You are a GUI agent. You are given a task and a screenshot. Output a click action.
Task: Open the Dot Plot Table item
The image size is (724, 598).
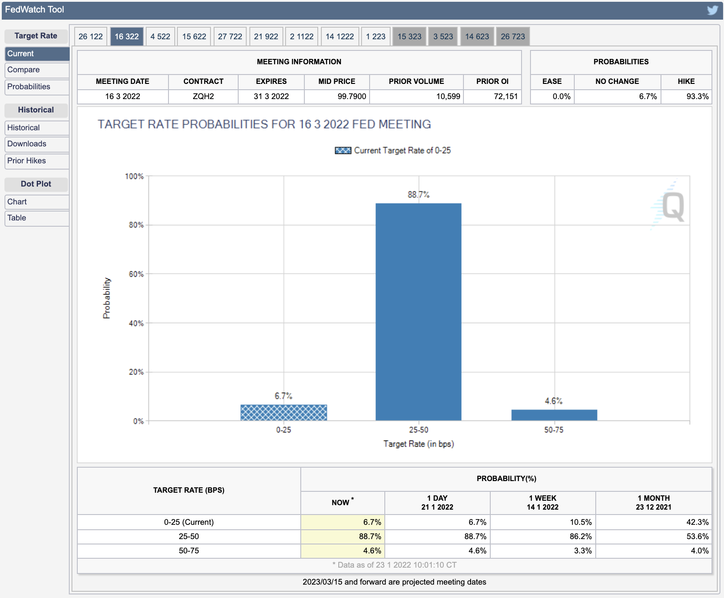[37, 218]
